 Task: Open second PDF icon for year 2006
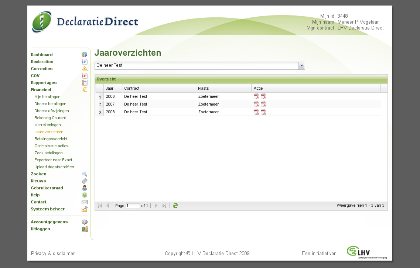point(264,96)
